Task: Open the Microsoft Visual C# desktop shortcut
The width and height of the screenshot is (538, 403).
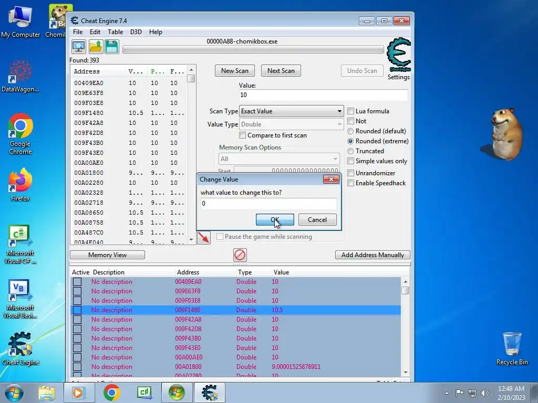Action: click(x=20, y=245)
